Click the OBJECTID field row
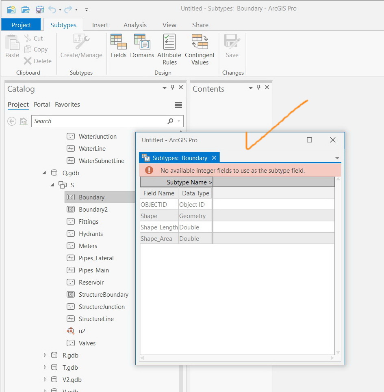This screenshot has height=392, width=384. 237,204
